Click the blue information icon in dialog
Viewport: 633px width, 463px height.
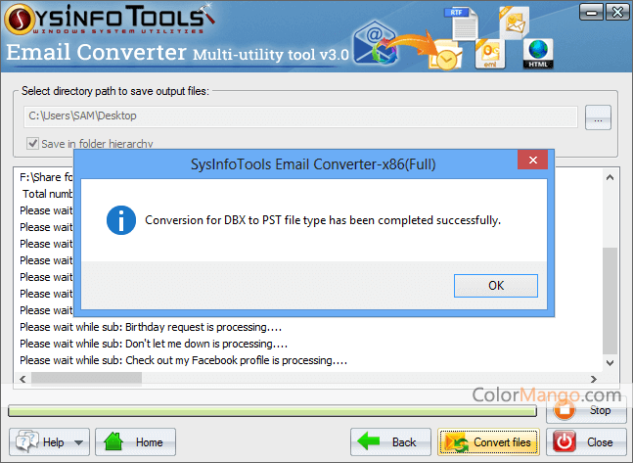pyautogui.click(x=121, y=220)
